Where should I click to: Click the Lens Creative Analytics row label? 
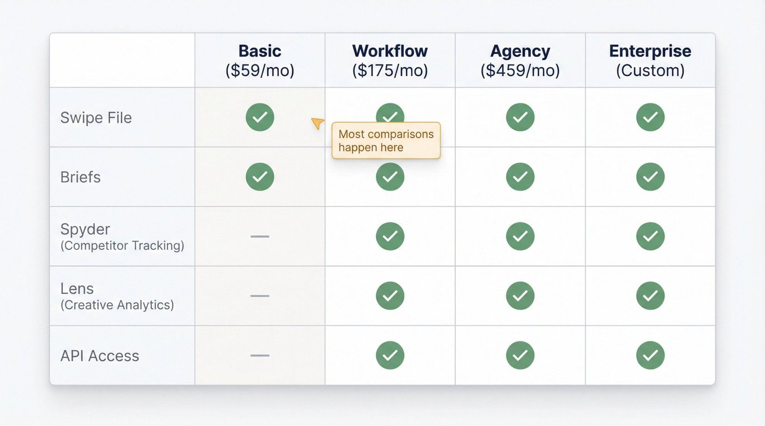pos(117,296)
